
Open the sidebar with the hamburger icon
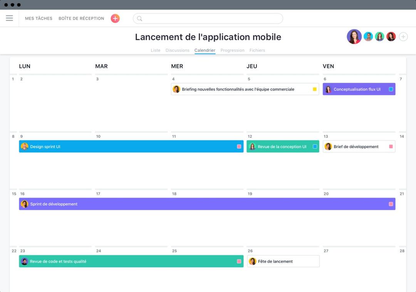pos(9,18)
